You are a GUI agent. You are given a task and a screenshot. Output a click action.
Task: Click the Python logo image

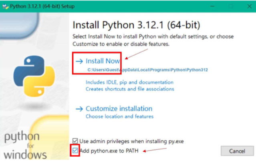point(34,76)
